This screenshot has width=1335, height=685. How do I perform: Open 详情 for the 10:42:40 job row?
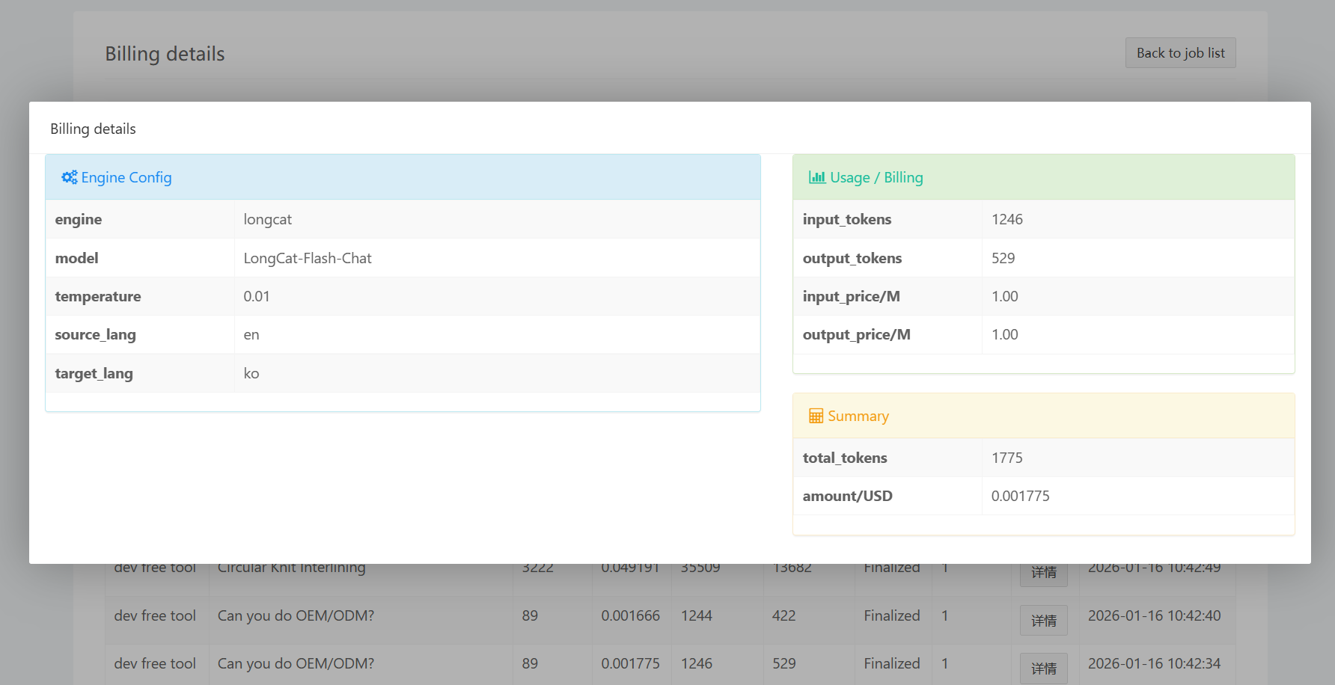(1043, 620)
